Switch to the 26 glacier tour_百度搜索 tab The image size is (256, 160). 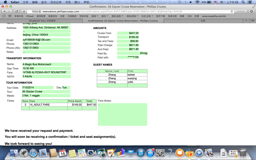click(x=42, y=21)
